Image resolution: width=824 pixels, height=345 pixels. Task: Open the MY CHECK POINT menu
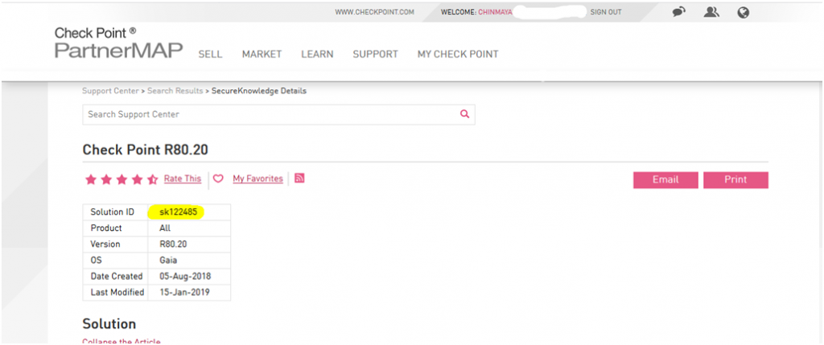(x=458, y=54)
